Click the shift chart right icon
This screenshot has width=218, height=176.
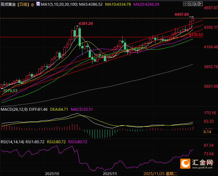tap(200, 4)
